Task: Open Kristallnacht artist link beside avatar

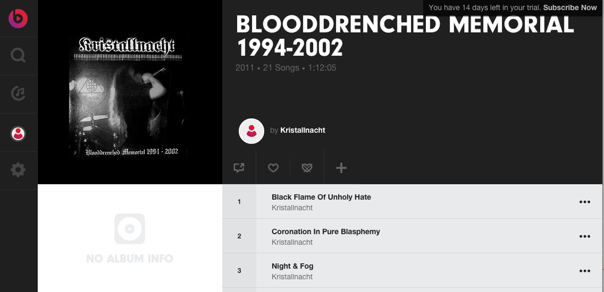Action: (x=303, y=130)
